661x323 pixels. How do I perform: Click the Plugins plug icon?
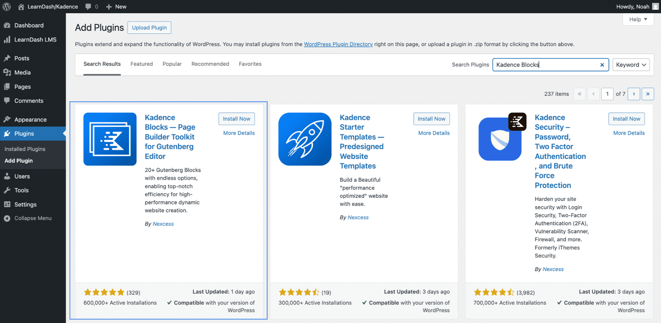point(7,133)
